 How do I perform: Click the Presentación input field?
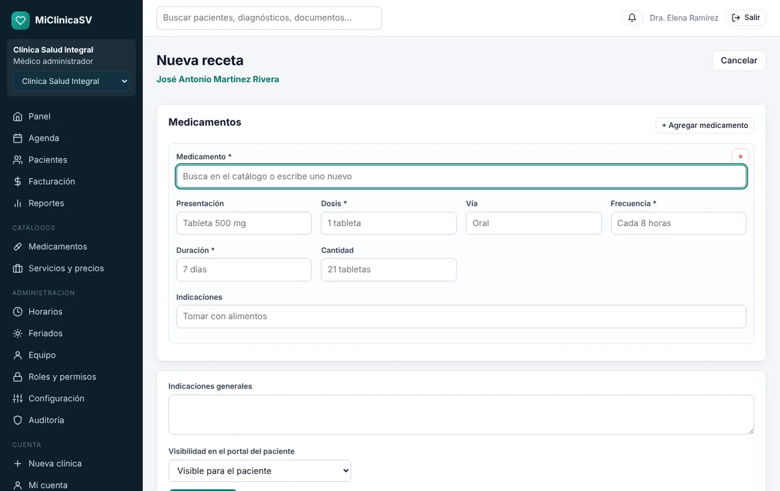tap(244, 223)
